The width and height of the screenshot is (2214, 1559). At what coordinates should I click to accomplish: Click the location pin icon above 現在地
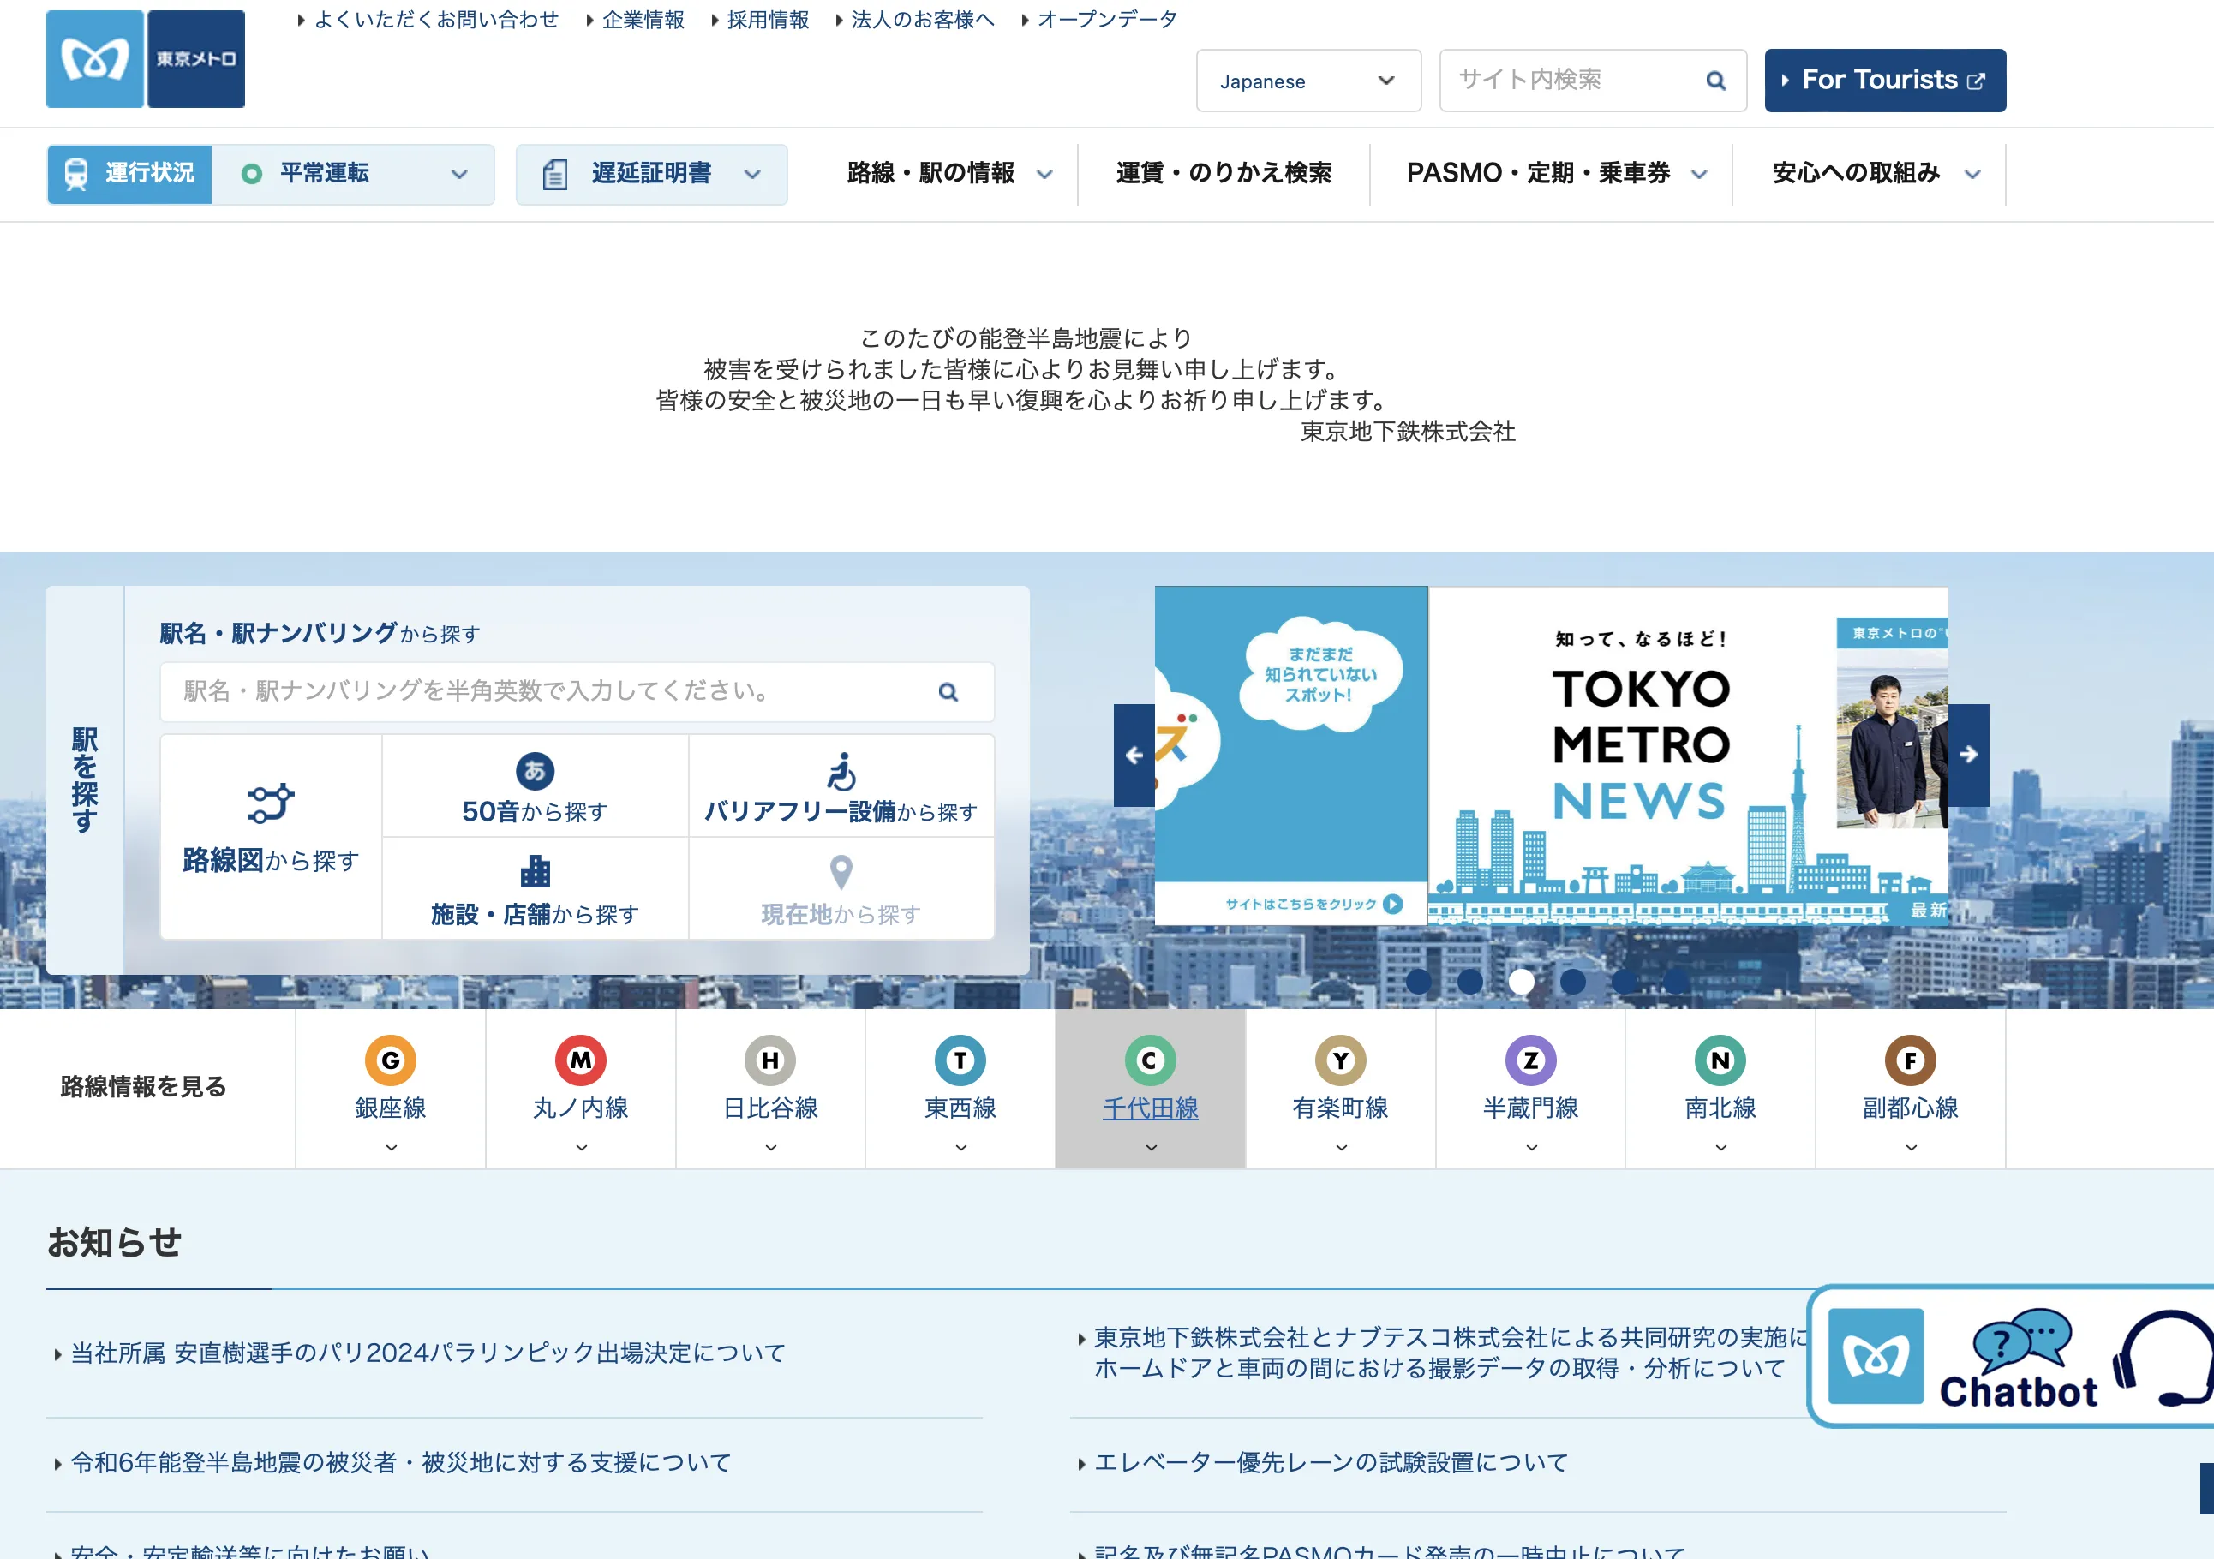coord(842,873)
